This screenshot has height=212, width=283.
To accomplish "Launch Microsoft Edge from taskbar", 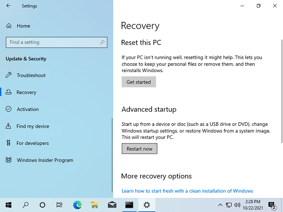I will pyautogui.click(x=77, y=205).
